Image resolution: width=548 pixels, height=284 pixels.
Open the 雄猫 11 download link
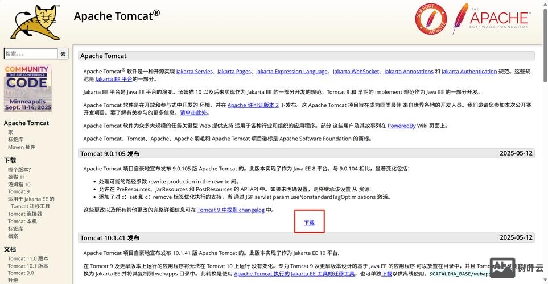click(17, 177)
